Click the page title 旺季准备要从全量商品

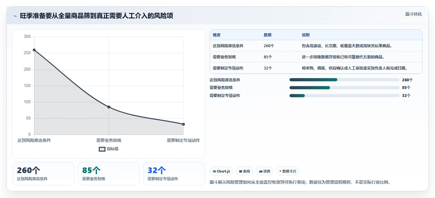96,16
